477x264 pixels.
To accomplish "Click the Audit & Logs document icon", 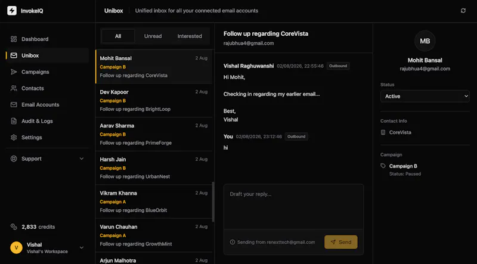I will point(14,121).
